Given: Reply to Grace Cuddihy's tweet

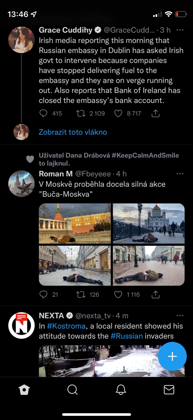Looking at the screenshot, I should click(43, 113).
